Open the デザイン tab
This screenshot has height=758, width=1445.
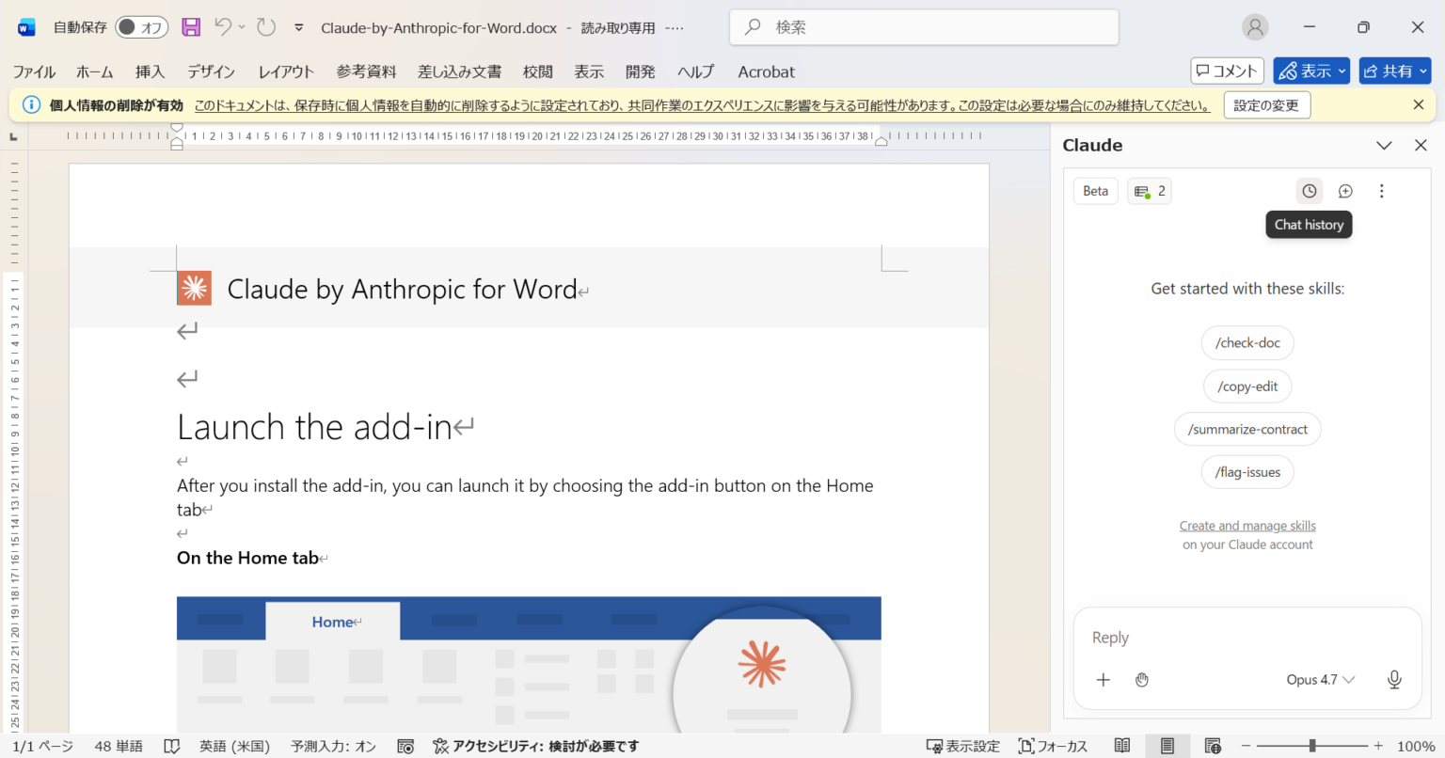click(211, 71)
